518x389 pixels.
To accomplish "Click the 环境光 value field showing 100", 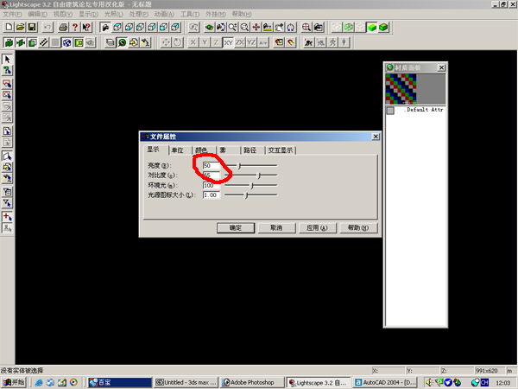I will (212, 185).
